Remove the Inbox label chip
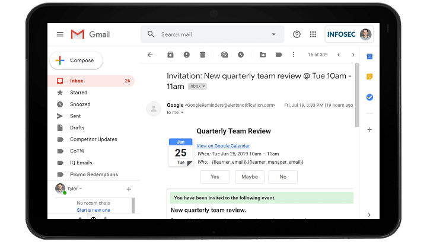Viewport: 427px width, 242px height. click(x=203, y=86)
